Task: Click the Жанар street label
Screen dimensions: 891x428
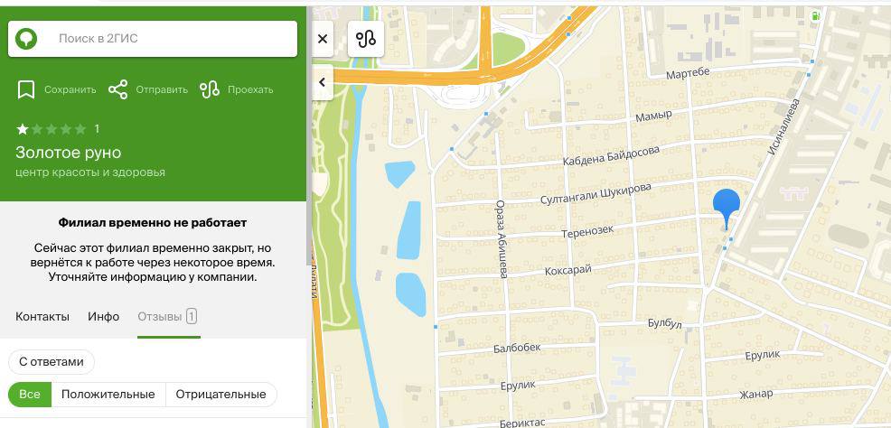Action: pyautogui.click(x=755, y=394)
